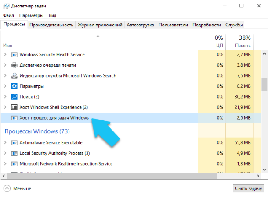Image resolution: width=268 pixels, height=198 pixels.
Task: Go to the Подробности tab
Action: click(206, 25)
